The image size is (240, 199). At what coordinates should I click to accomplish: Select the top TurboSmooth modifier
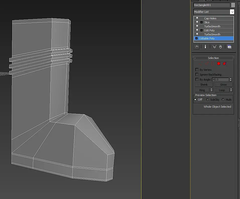click(212, 26)
